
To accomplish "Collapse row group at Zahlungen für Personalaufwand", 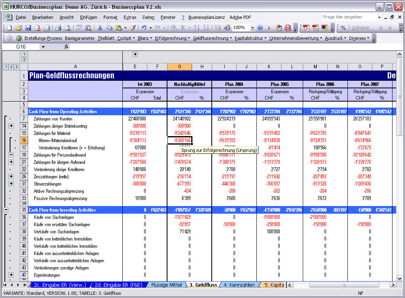I will coord(11,155).
